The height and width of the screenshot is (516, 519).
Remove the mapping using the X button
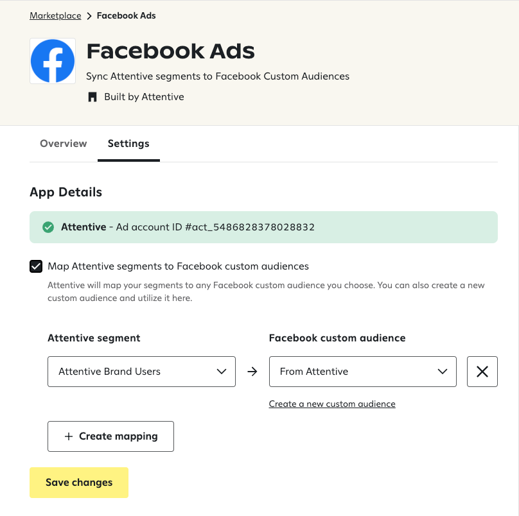[482, 372]
